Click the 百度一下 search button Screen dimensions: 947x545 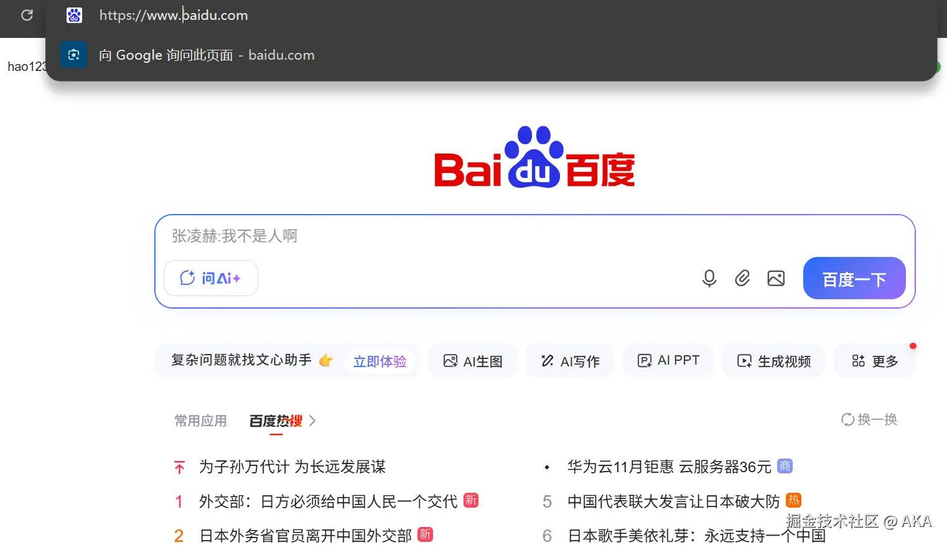pos(854,278)
